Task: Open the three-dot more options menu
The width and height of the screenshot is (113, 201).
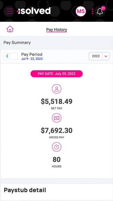Action: tap(93, 12)
